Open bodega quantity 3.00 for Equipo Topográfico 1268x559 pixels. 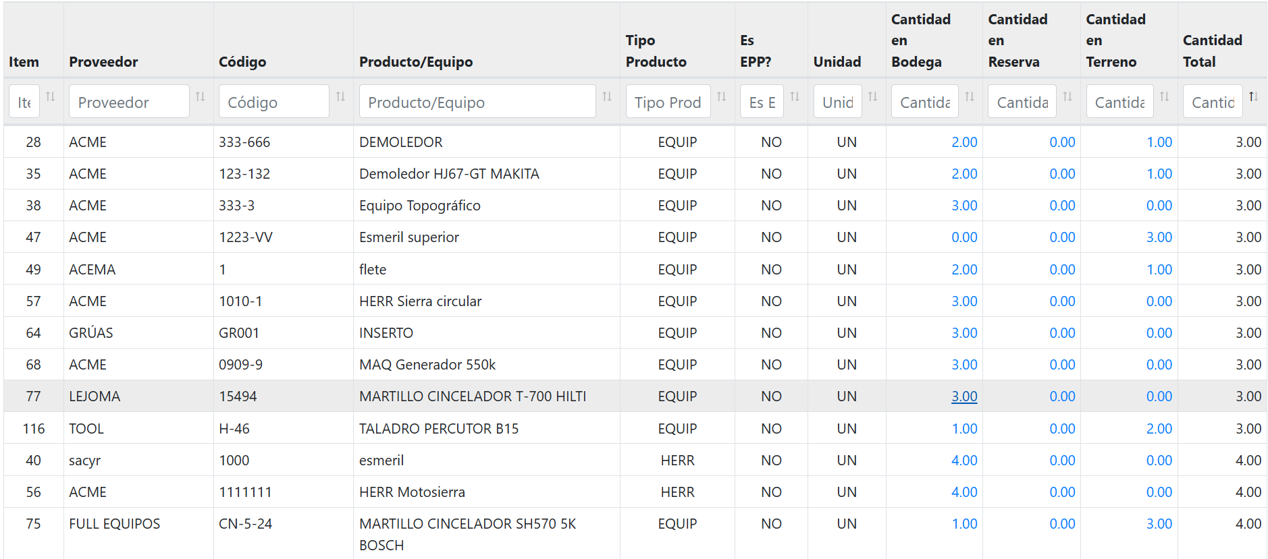coord(964,206)
